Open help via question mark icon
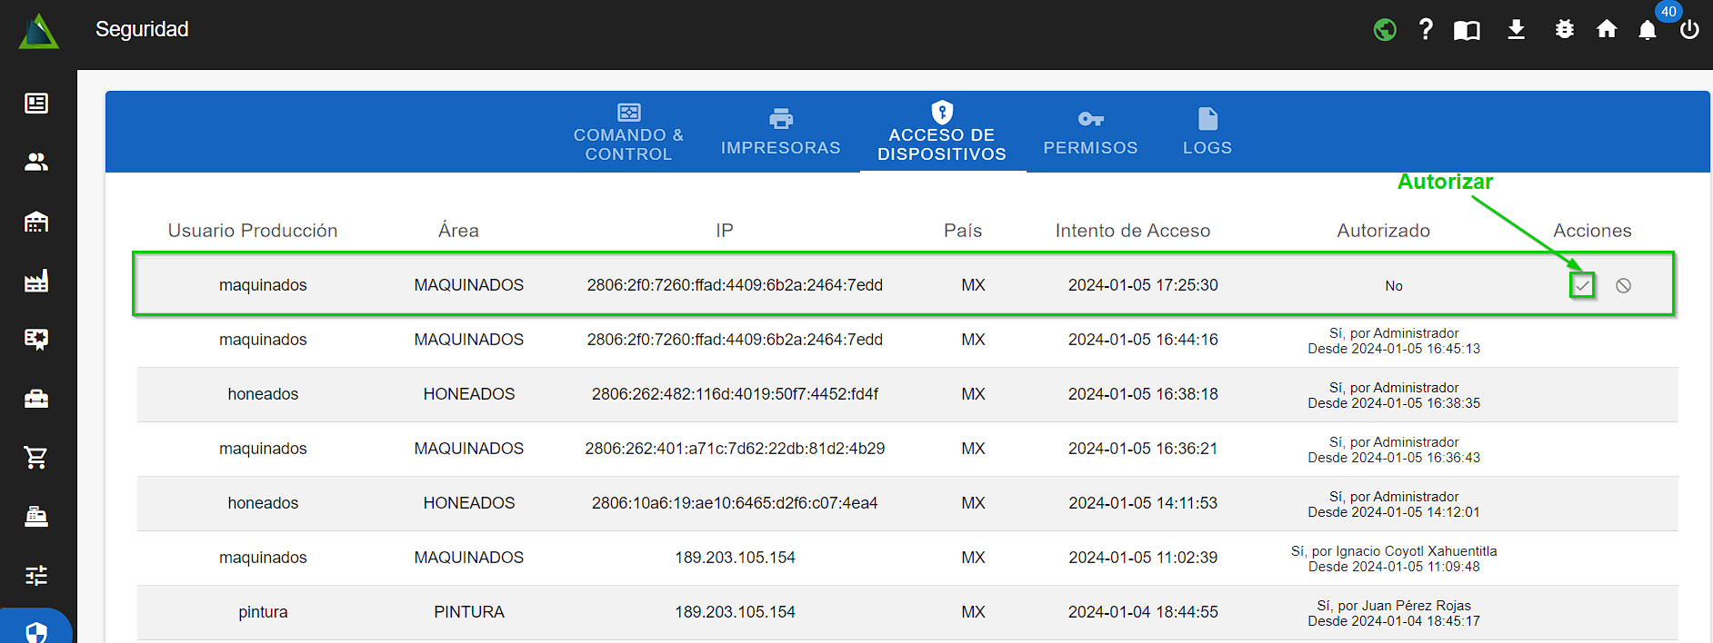This screenshot has width=1713, height=643. click(1426, 30)
